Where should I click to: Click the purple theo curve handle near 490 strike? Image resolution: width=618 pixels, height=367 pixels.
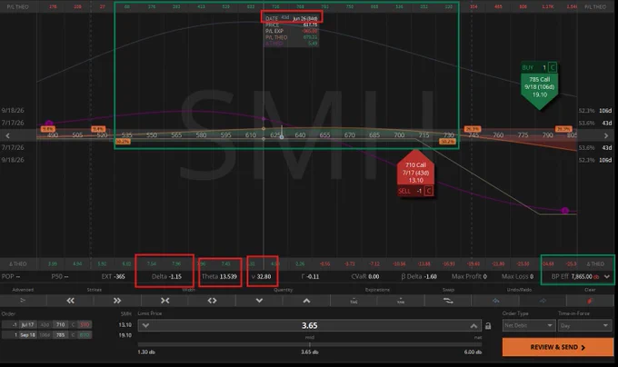49,124
